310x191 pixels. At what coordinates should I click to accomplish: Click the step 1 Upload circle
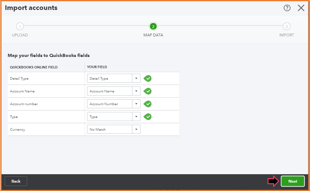pos(20,26)
